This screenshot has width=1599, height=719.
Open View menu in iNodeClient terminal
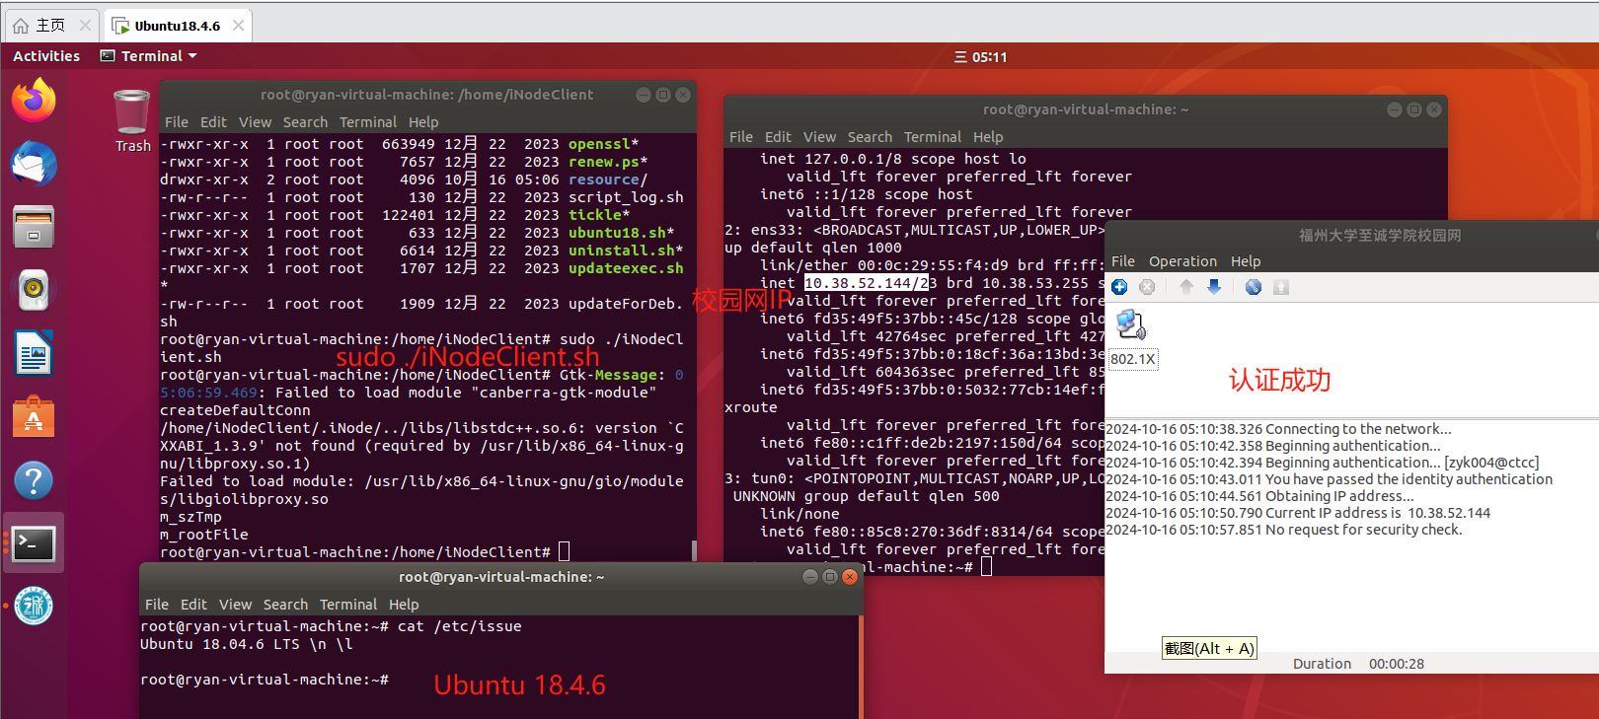point(255,122)
